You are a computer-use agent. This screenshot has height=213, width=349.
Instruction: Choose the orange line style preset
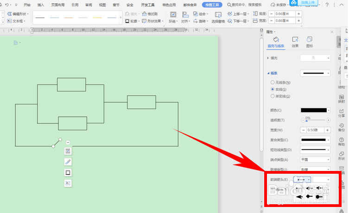(x=69, y=18)
